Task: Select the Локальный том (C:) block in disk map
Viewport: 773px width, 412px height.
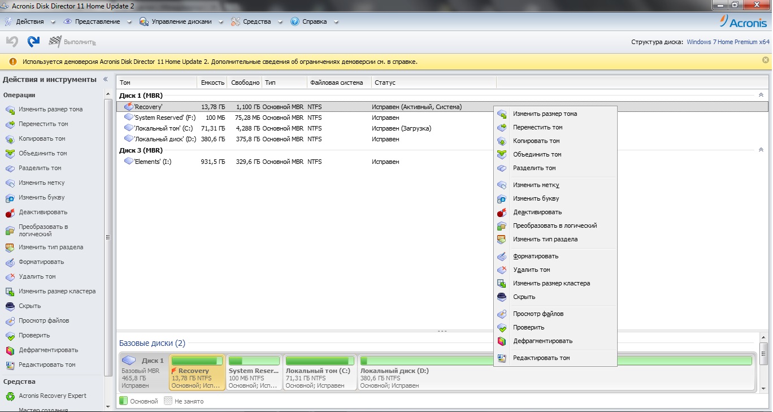Action: click(320, 372)
